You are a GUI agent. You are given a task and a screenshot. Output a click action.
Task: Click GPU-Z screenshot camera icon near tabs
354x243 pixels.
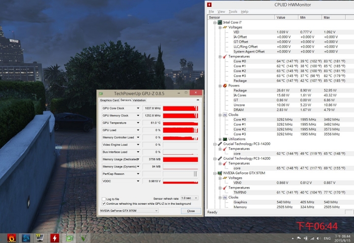pos(198,100)
